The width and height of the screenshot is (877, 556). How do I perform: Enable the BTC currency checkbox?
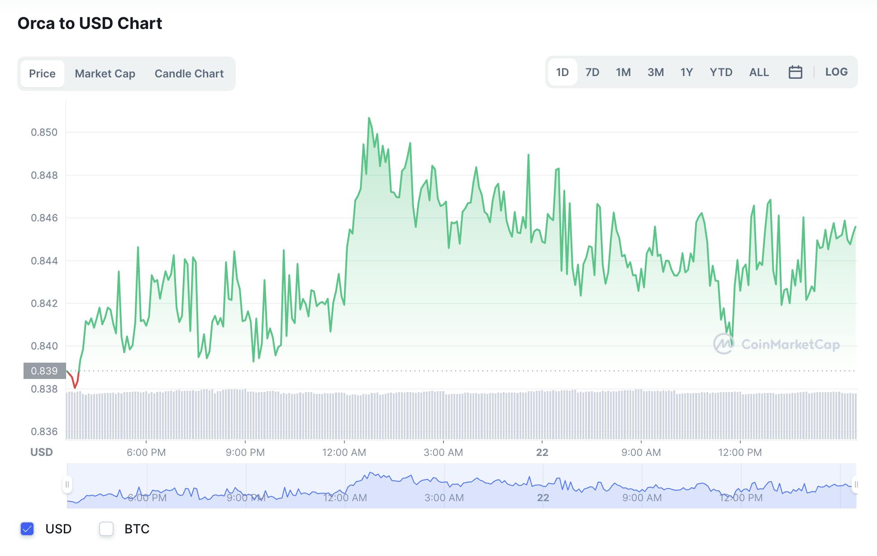pos(106,528)
